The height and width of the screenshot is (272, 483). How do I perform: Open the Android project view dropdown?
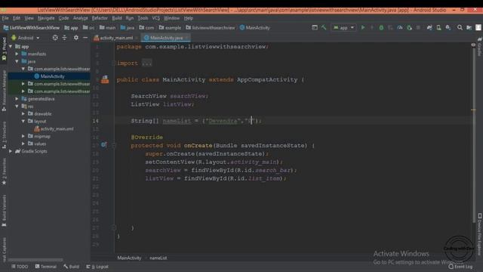(x=25, y=38)
